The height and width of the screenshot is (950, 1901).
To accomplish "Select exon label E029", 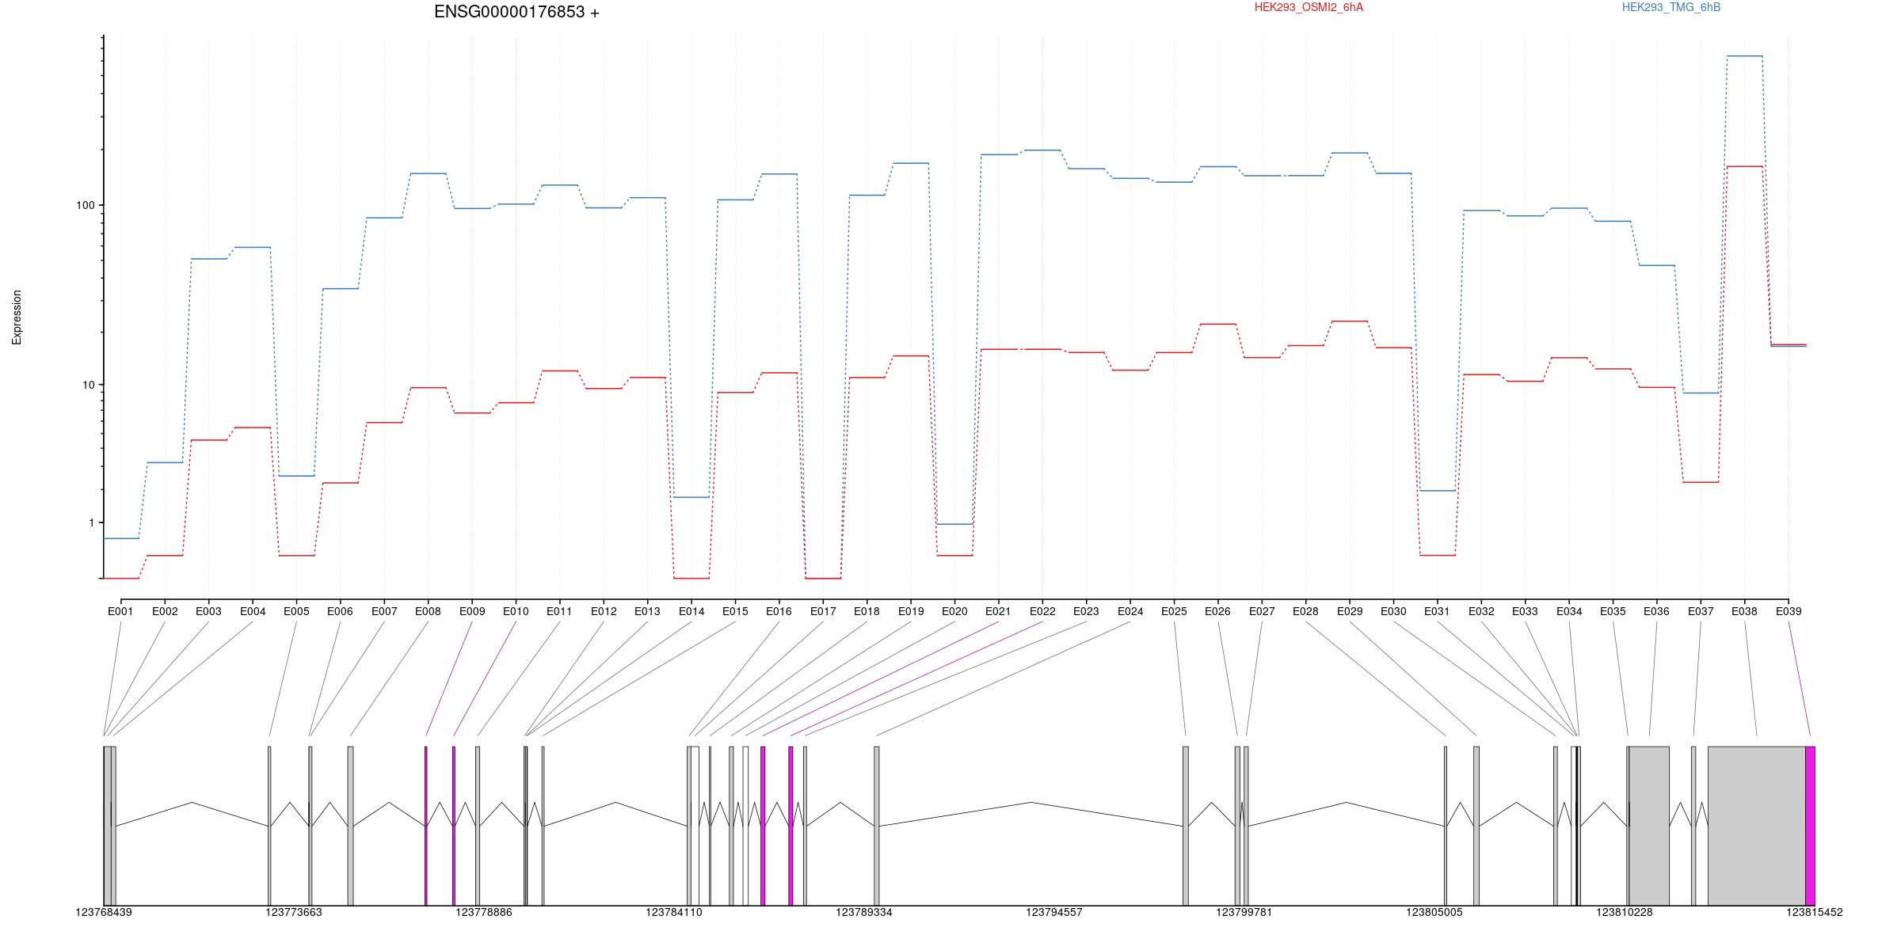I will coord(1350,611).
